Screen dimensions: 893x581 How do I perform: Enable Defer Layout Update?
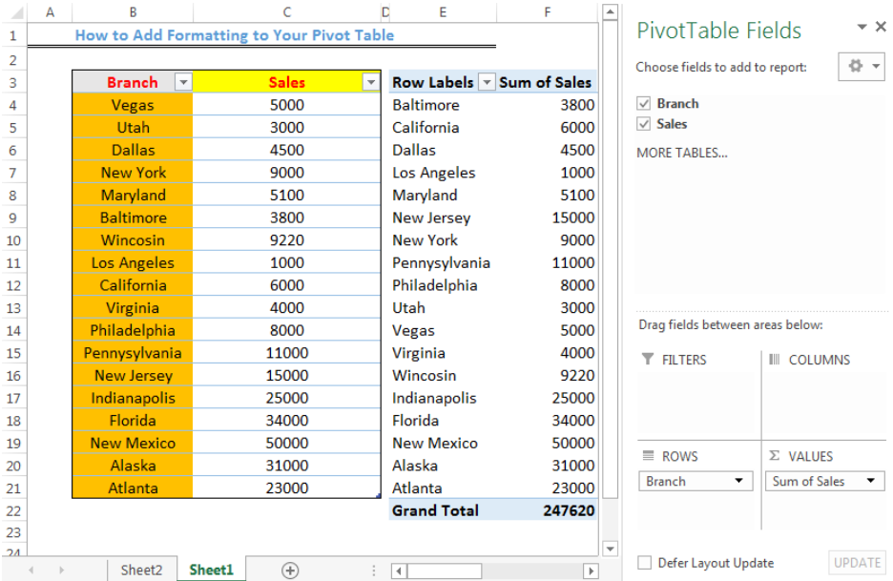click(644, 562)
